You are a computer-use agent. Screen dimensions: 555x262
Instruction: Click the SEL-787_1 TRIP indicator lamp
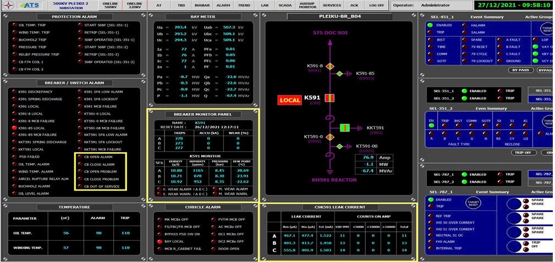(x=500, y=174)
